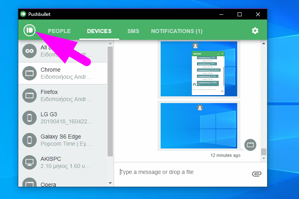Click the Firefox device browser icon
This screenshot has height=199, width=299.
30,96
